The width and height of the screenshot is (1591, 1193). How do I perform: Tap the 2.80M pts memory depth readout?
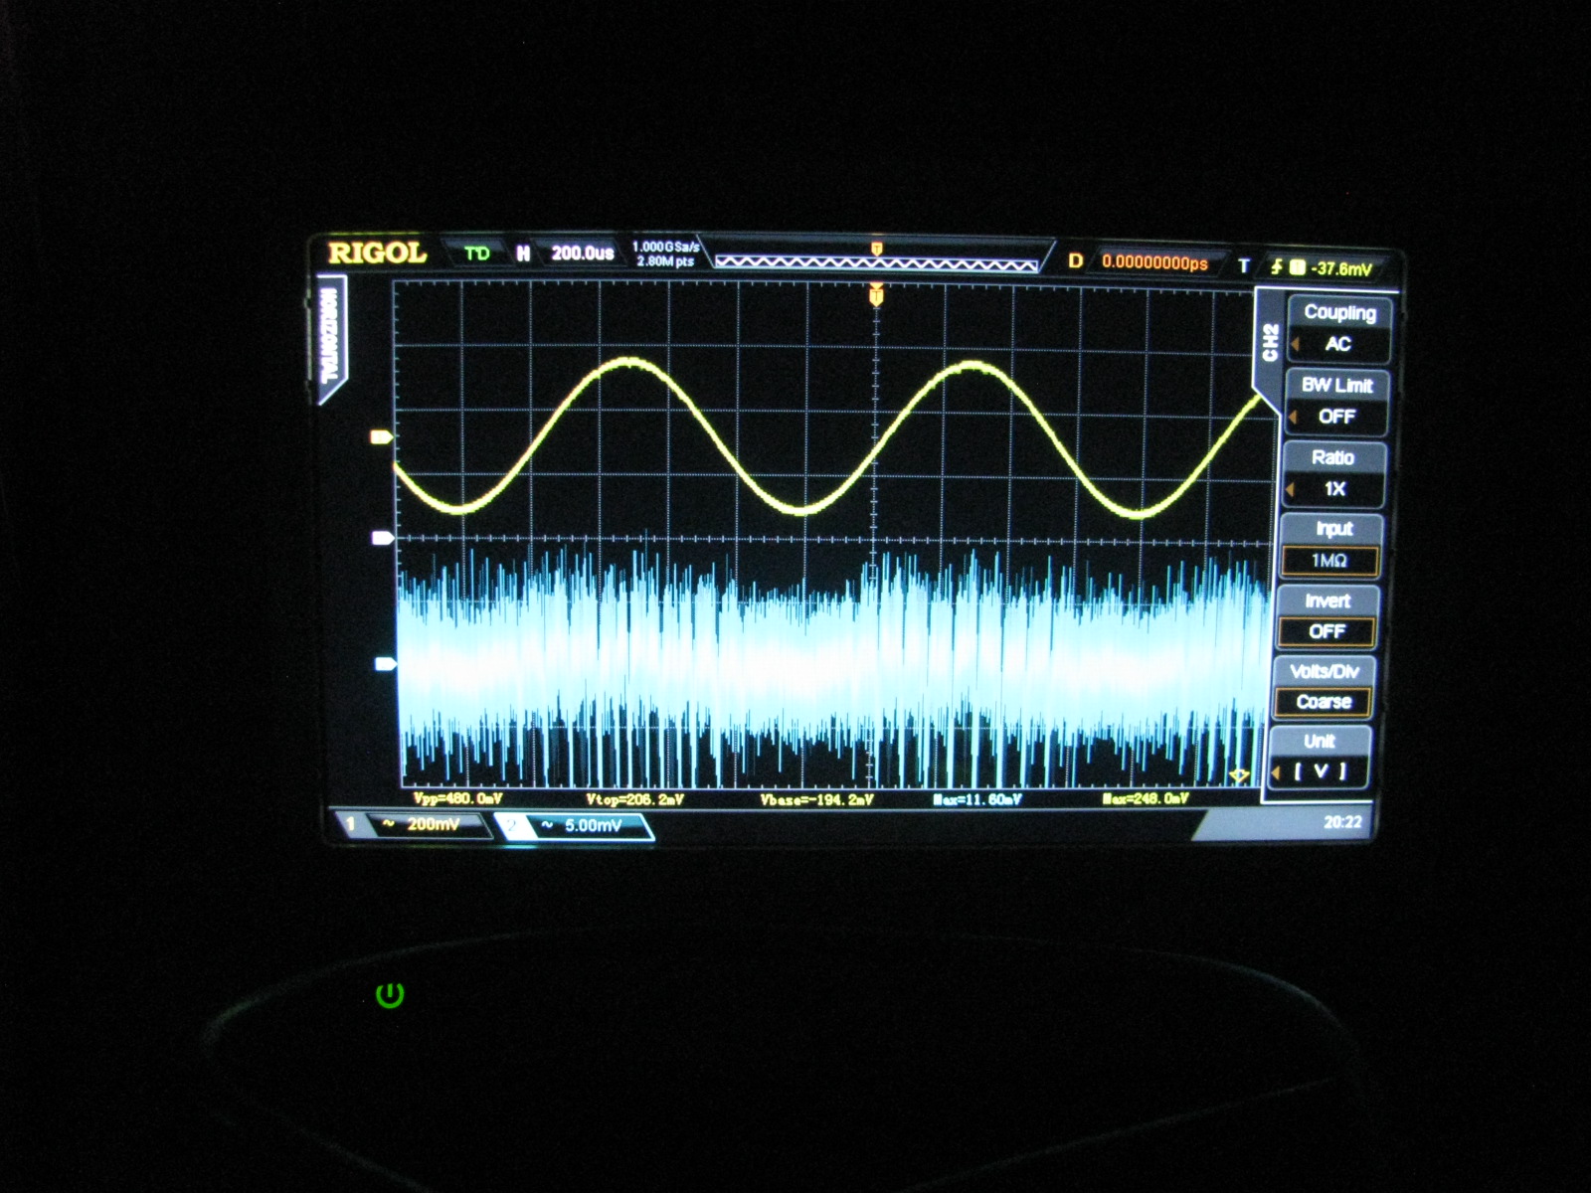(665, 261)
